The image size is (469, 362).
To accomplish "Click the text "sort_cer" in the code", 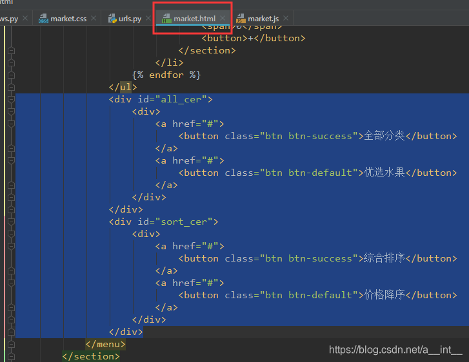I will tap(186, 222).
